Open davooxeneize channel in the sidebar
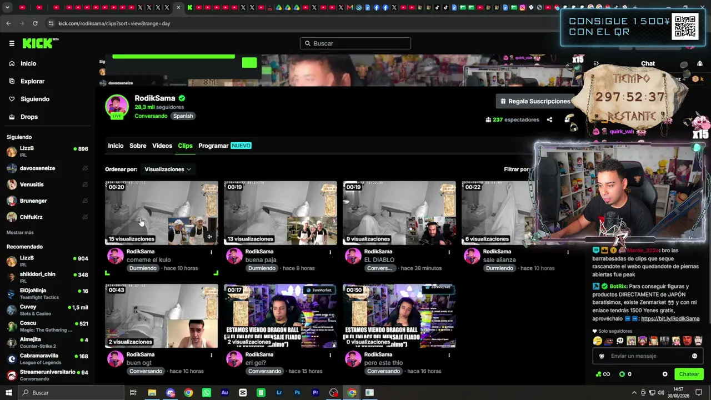 coord(47,168)
